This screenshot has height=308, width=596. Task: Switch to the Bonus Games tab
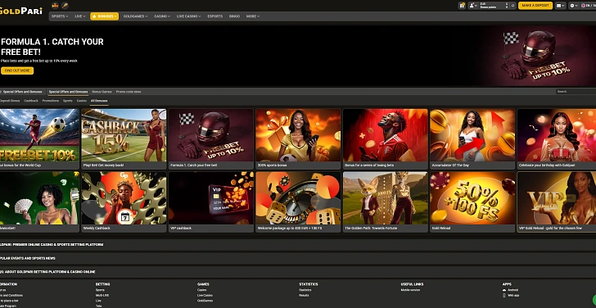click(x=102, y=92)
